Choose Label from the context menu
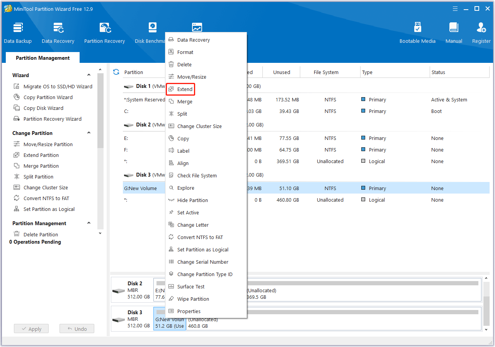Screen dimensions: 495x347 (x=206, y=151)
